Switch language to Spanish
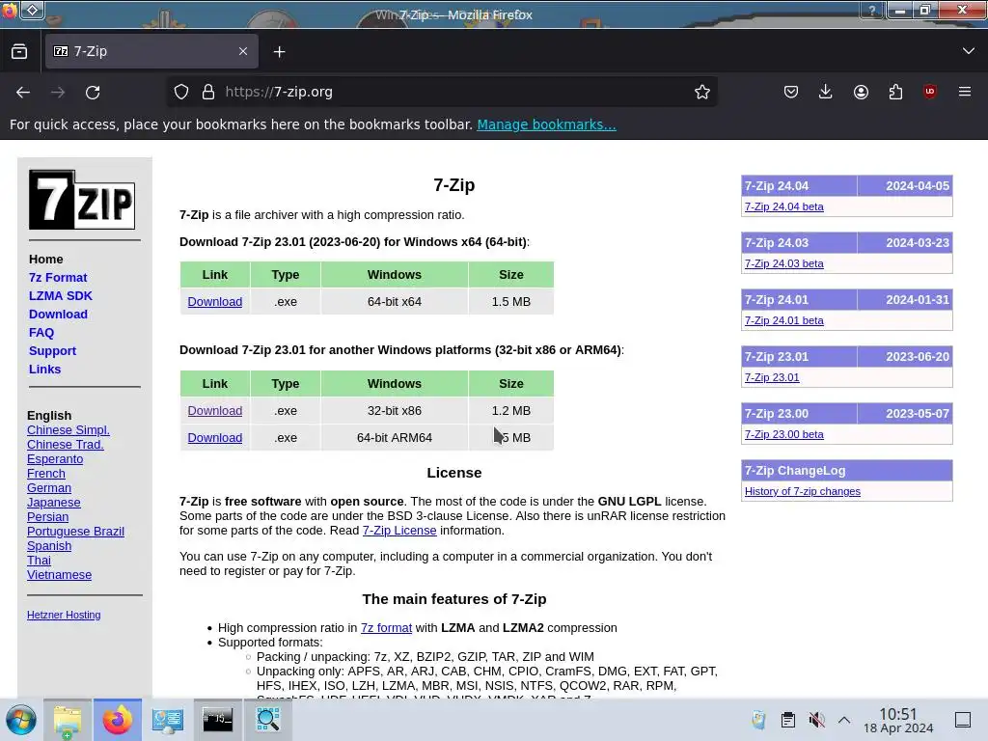 click(x=49, y=546)
